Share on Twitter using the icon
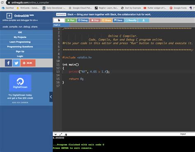195x152 pixels. [x=16, y=63]
